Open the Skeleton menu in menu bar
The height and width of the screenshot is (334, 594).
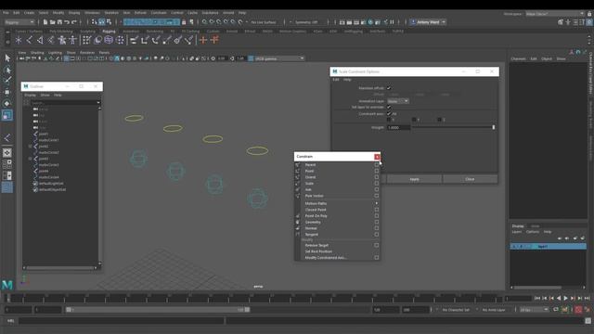click(111, 12)
